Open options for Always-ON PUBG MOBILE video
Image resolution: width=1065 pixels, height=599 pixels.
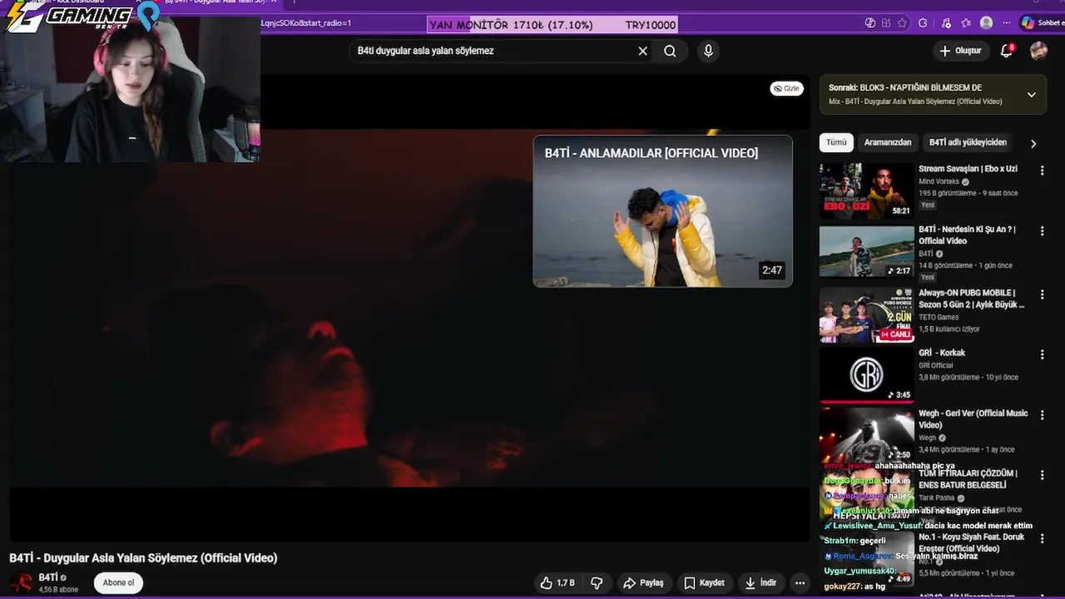(1042, 294)
